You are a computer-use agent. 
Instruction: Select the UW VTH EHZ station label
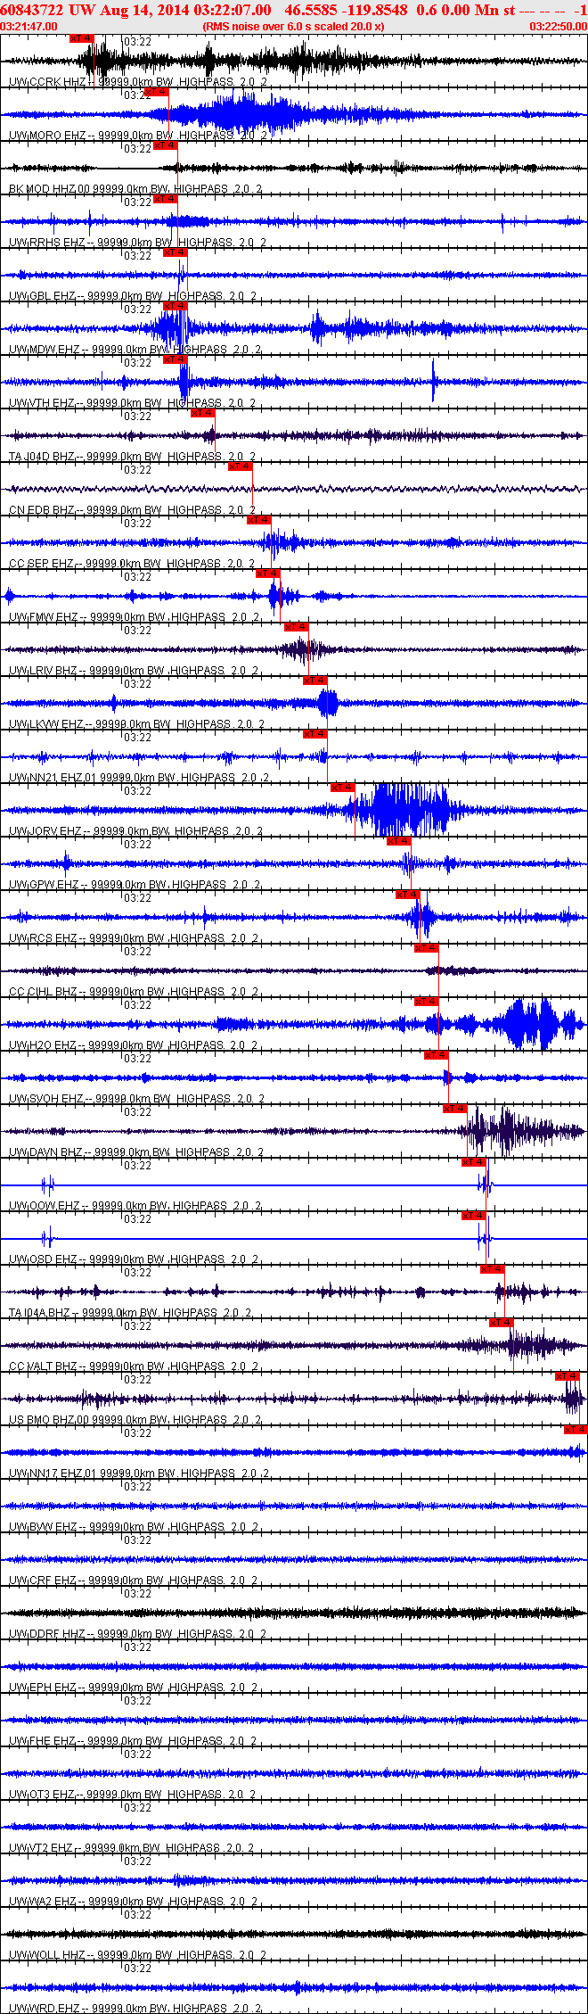(x=133, y=403)
